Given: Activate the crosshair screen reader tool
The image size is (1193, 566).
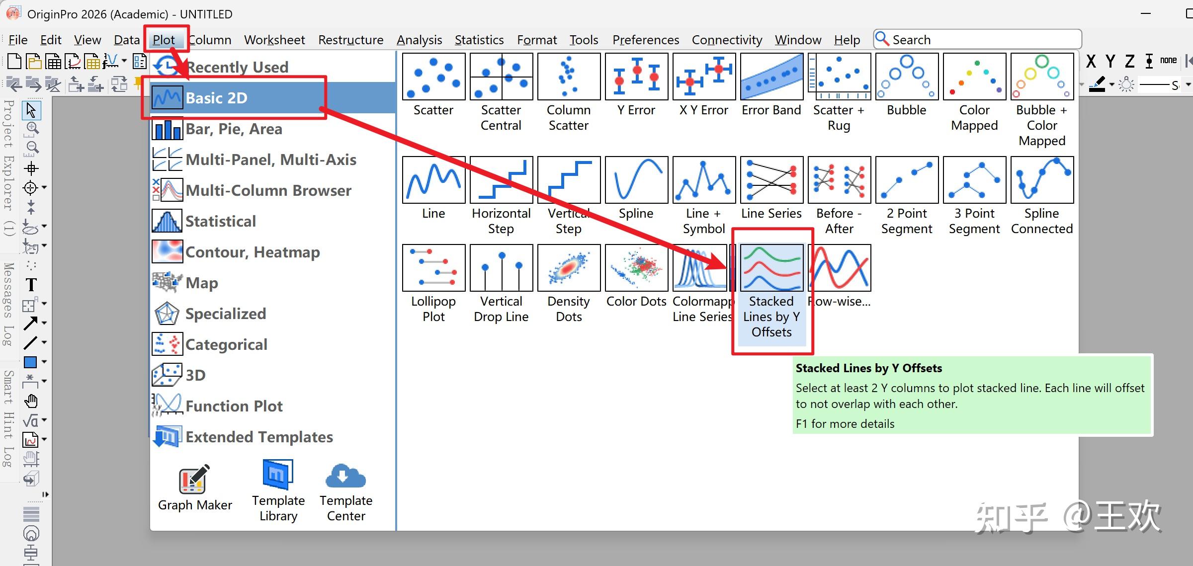Looking at the screenshot, I should point(31,168).
